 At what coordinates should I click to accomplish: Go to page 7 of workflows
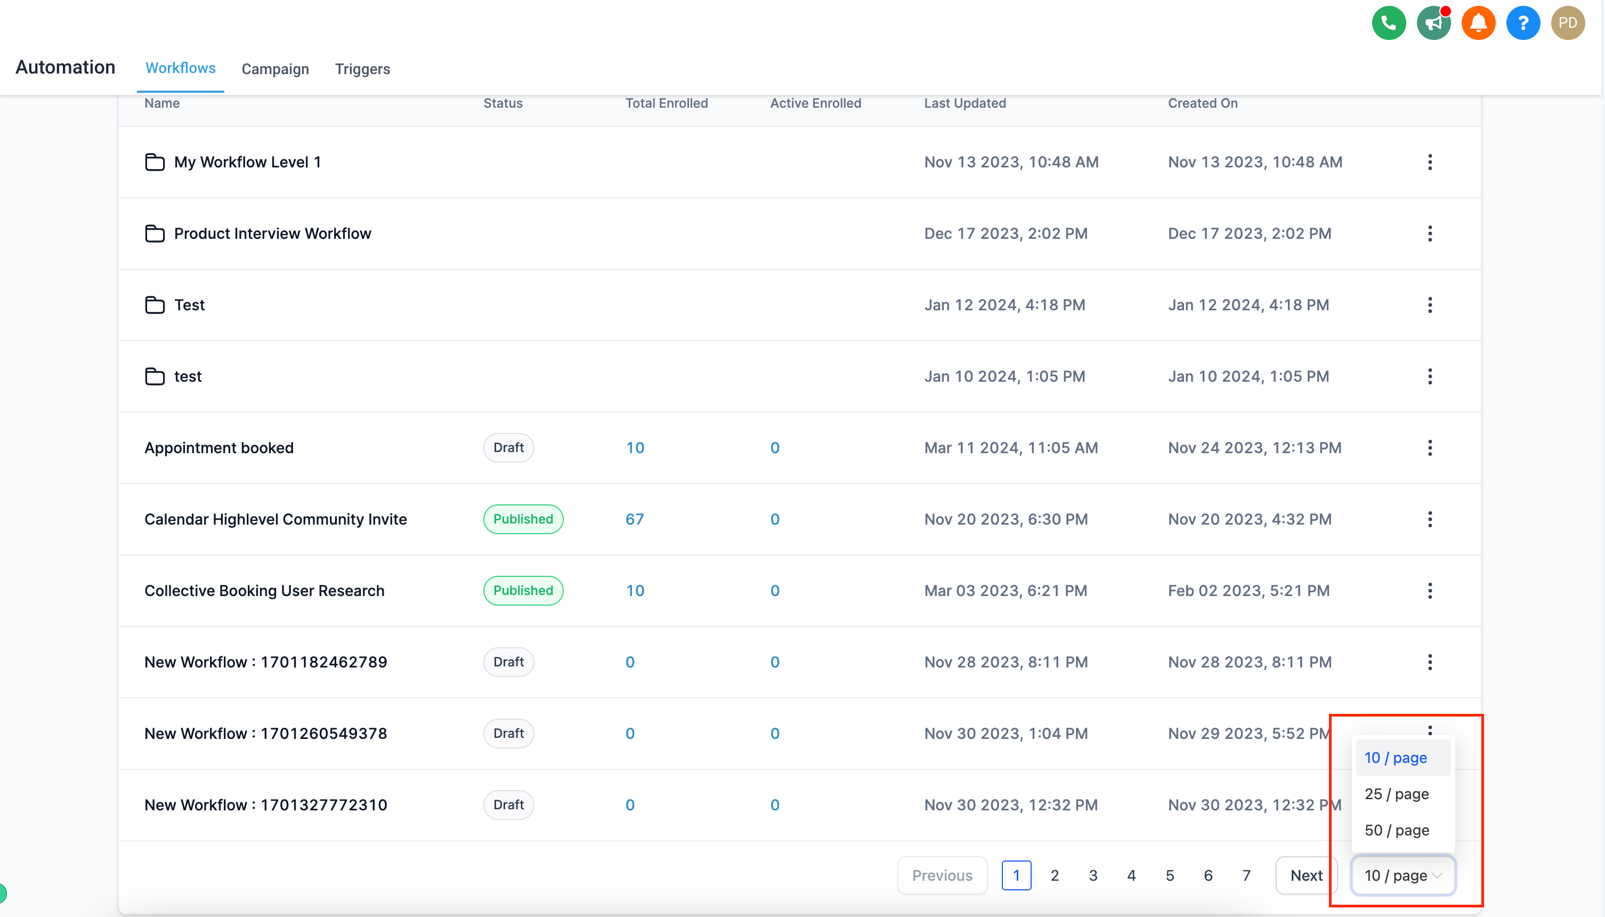(x=1246, y=875)
